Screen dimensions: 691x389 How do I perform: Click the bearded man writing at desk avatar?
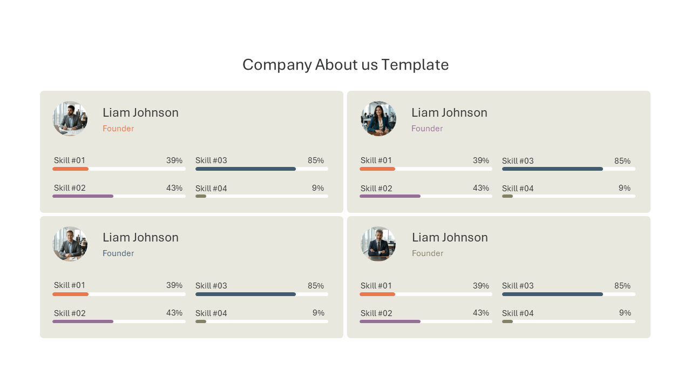70,119
